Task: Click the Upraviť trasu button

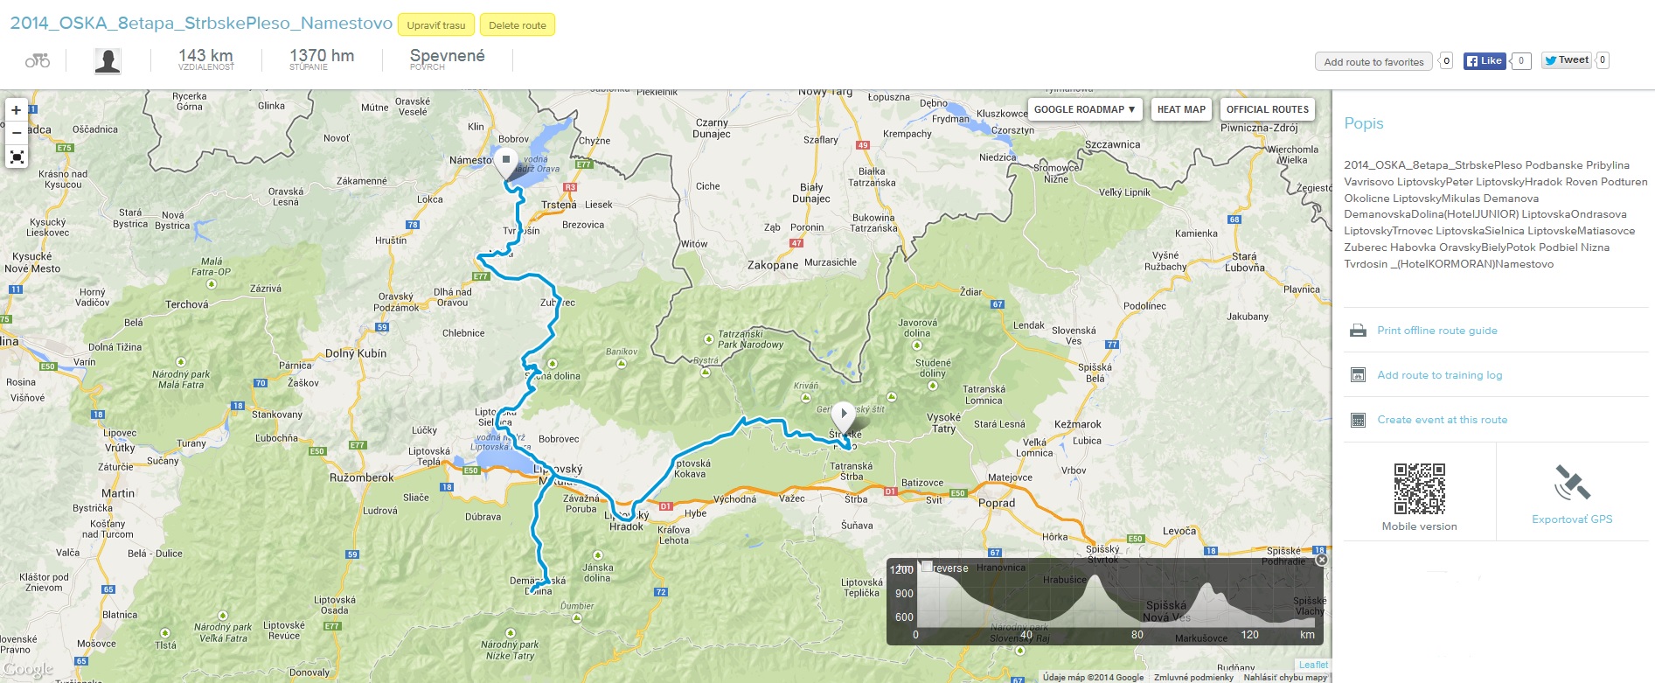Action: click(x=436, y=25)
